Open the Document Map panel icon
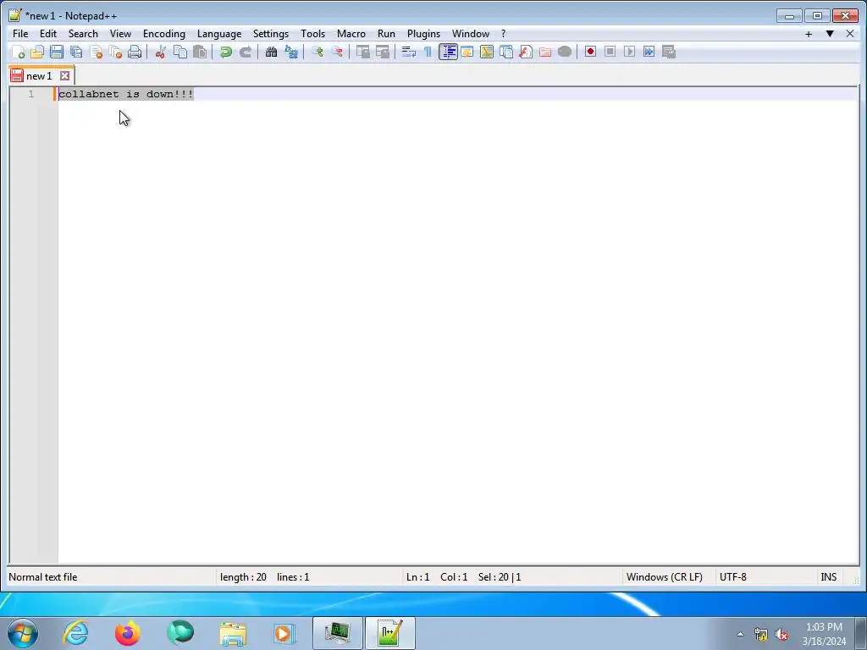 487,52
